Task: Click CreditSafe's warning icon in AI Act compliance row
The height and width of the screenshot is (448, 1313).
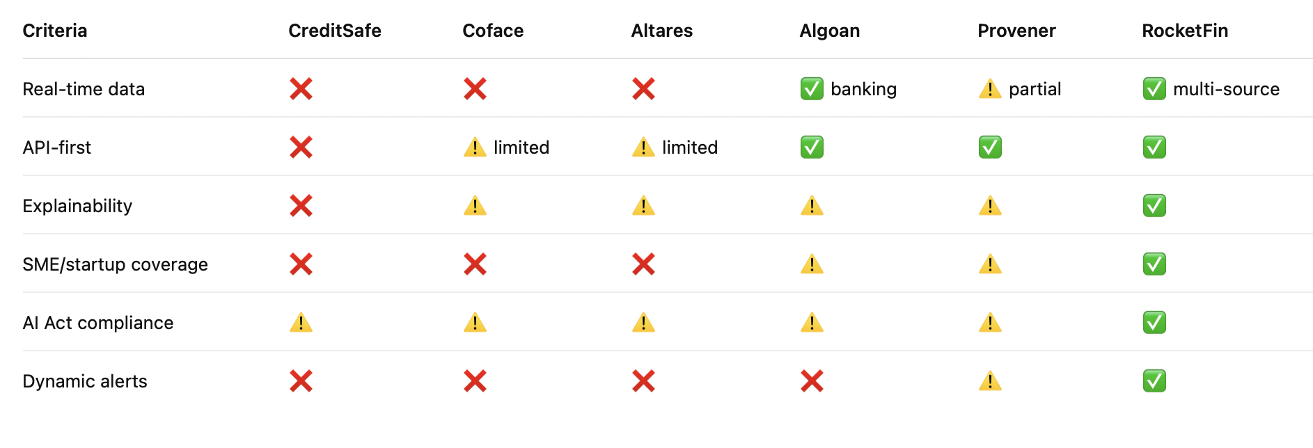Action: pyautogui.click(x=301, y=323)
